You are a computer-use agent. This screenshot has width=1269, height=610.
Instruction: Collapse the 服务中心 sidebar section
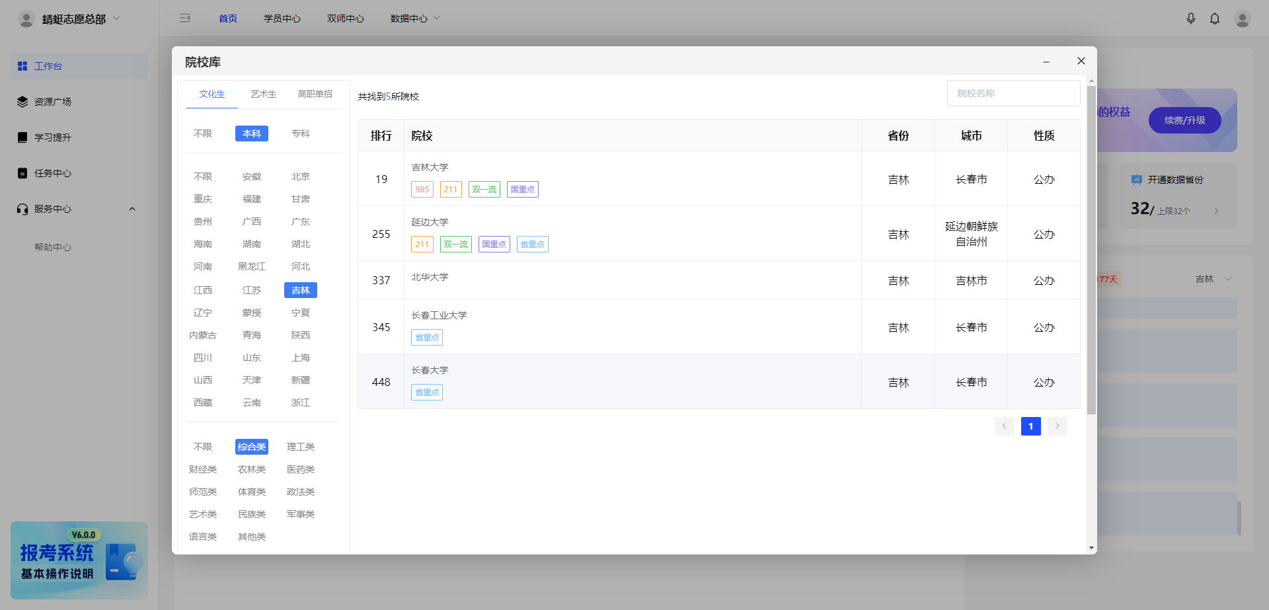[x=132, y=209]
